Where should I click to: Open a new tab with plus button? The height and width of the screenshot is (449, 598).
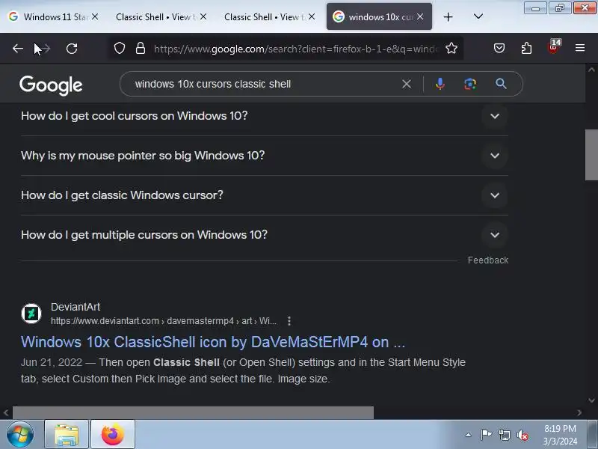(x=448, y=16)
